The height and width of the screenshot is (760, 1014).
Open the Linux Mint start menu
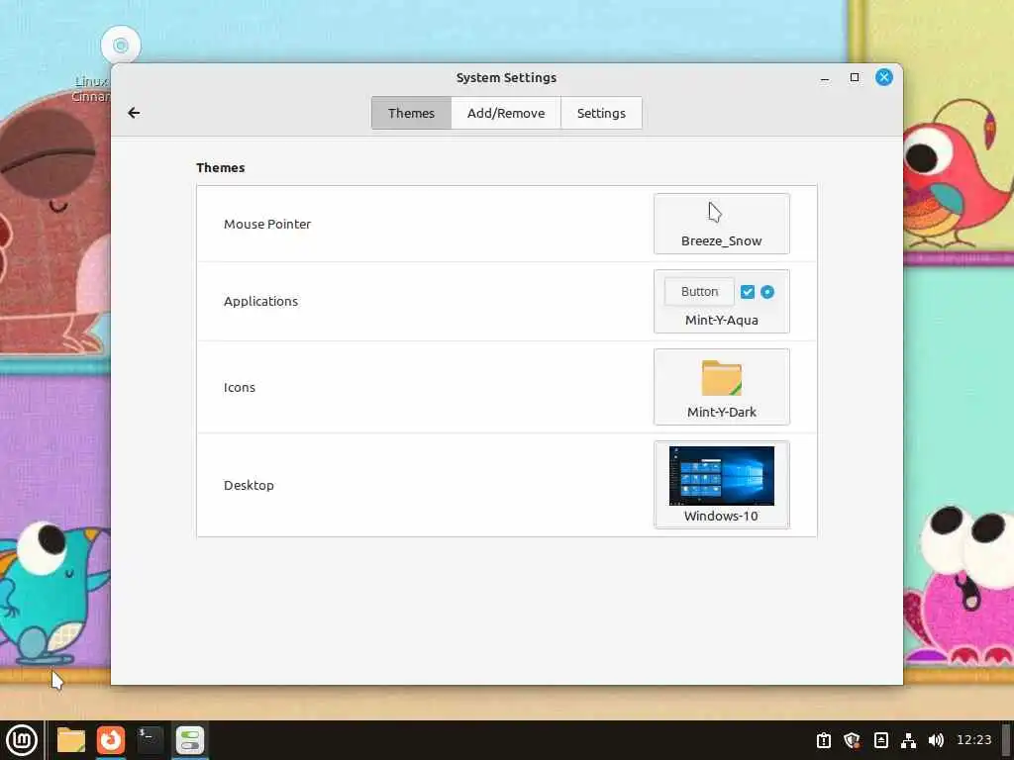pos(22,740)
